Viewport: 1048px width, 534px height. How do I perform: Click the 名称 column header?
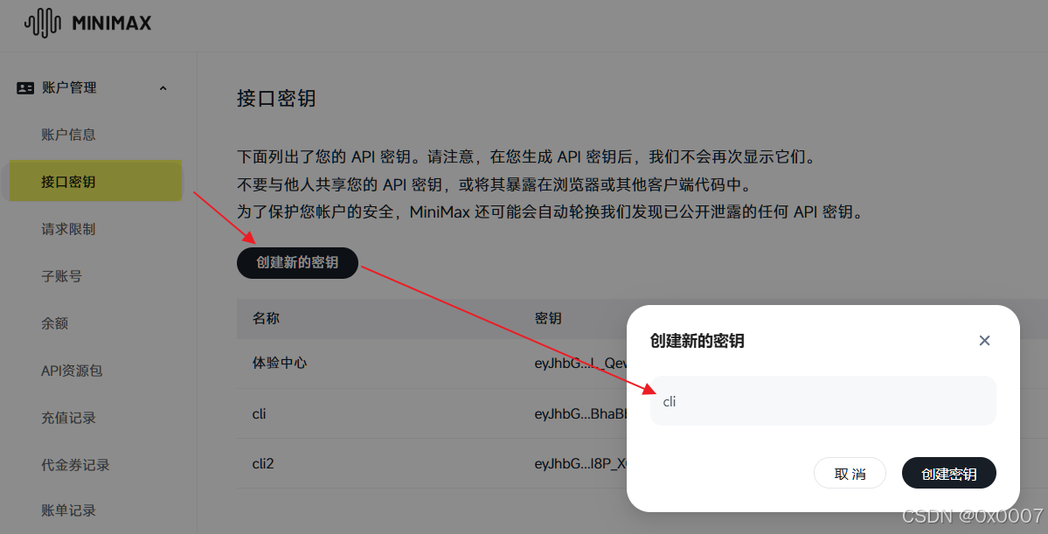pyautogui.click(x=266, y=318)
